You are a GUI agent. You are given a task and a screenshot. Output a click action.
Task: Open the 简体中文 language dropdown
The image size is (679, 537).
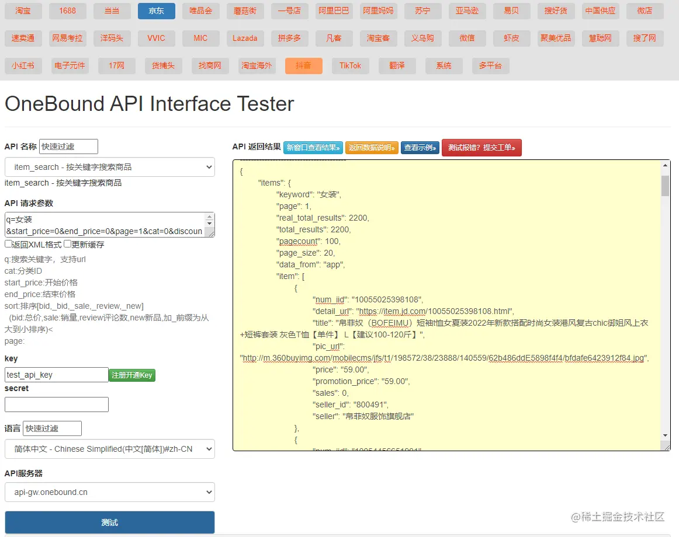(109, 449)
